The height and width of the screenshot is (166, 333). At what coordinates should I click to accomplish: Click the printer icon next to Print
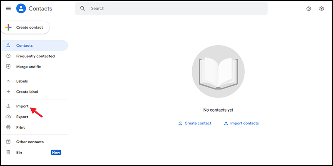[8, 127]
